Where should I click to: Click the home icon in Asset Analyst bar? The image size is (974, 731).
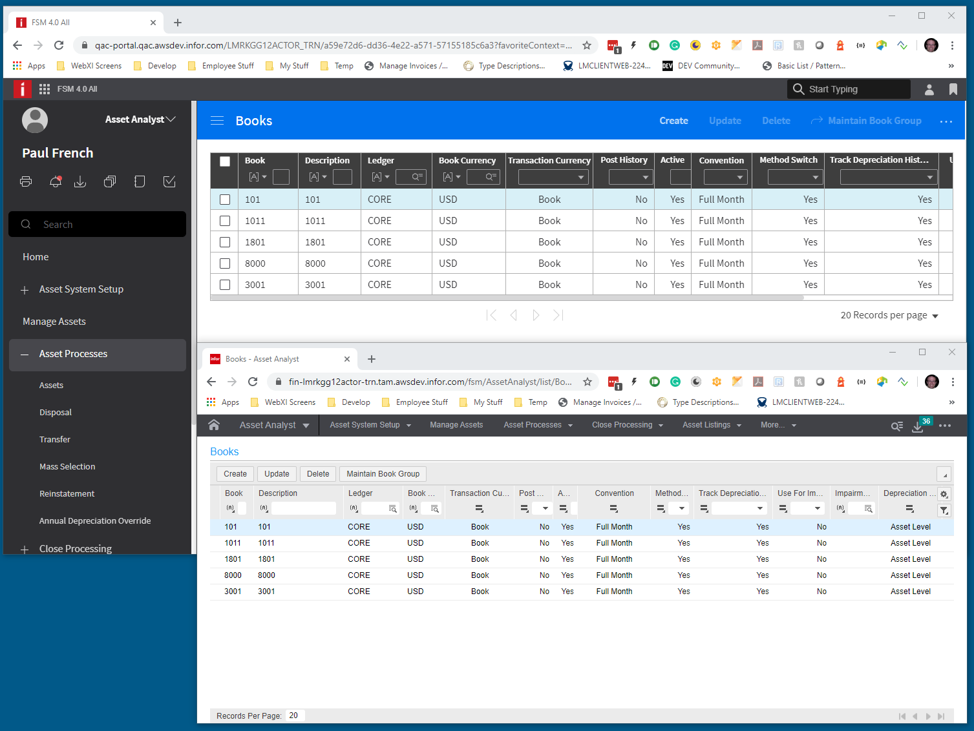pyautogui.click(x=214, y=425)
